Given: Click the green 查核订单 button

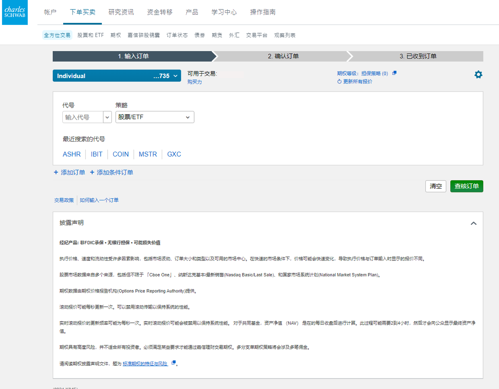Looking at the screenshot, I should (x=467, y=186).
